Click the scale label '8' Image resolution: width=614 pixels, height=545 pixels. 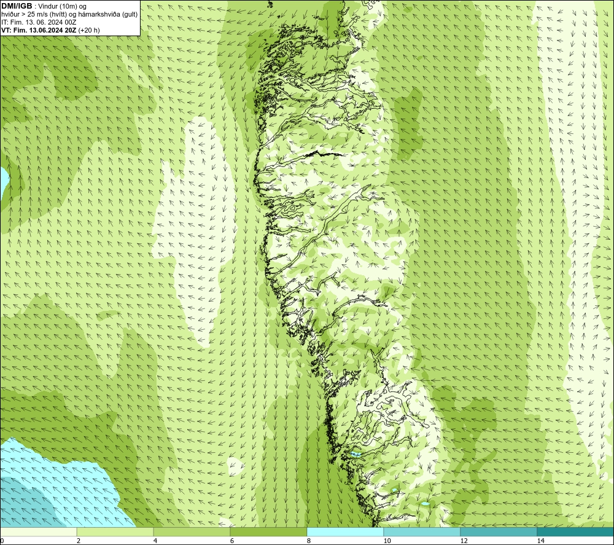[x=309, y=541]
